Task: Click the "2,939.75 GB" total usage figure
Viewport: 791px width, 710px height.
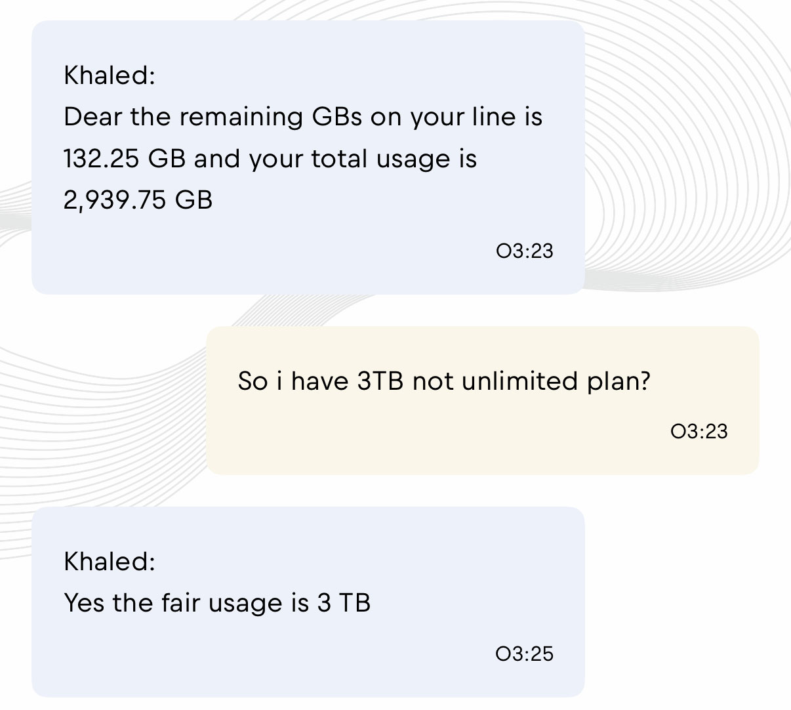Action: tap(138, 200)
